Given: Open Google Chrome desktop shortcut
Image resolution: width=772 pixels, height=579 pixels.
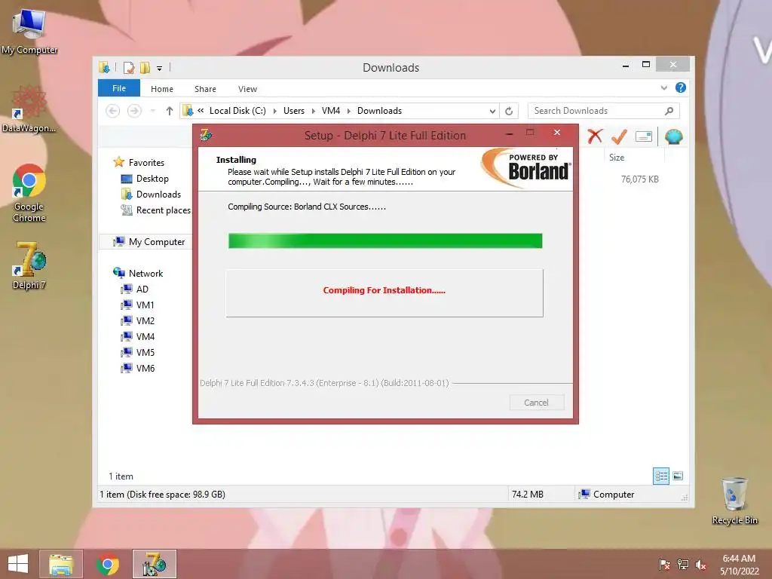Looking at the screenshot, I should tap(29, 193).
